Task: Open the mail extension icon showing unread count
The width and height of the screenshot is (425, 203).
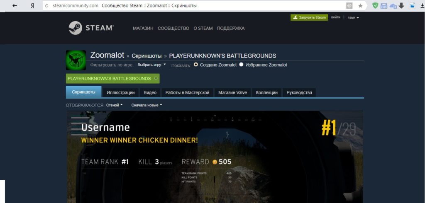Action: click(384, 6)
